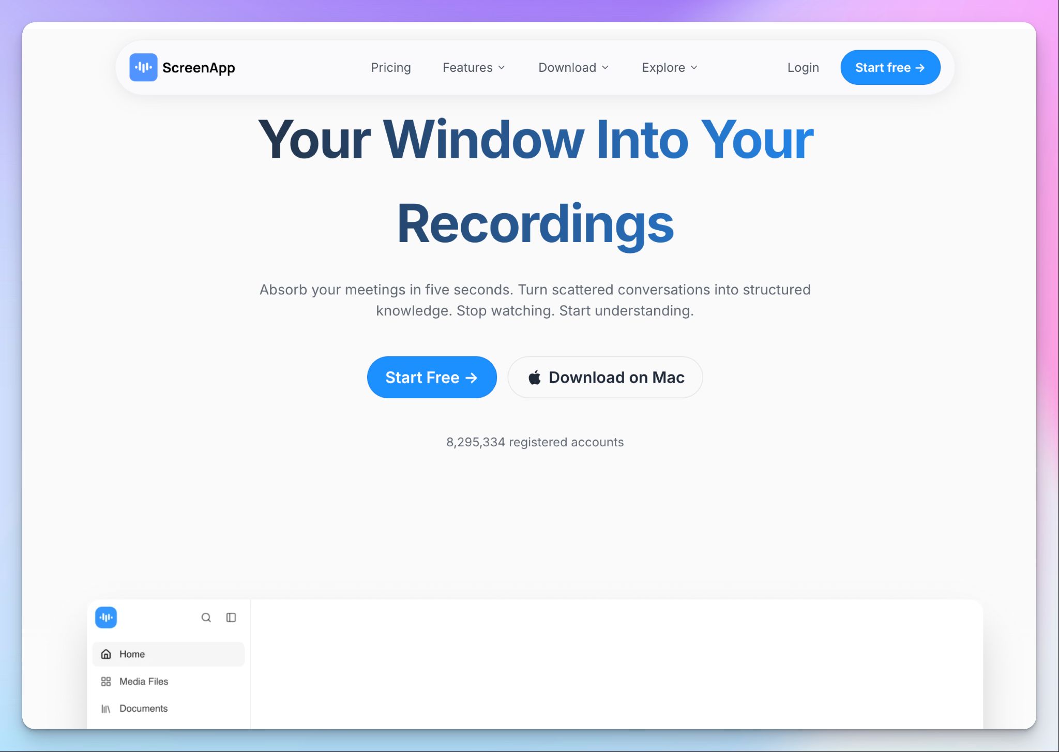Expand the Download dropdown menu

[x=573, y=68]
